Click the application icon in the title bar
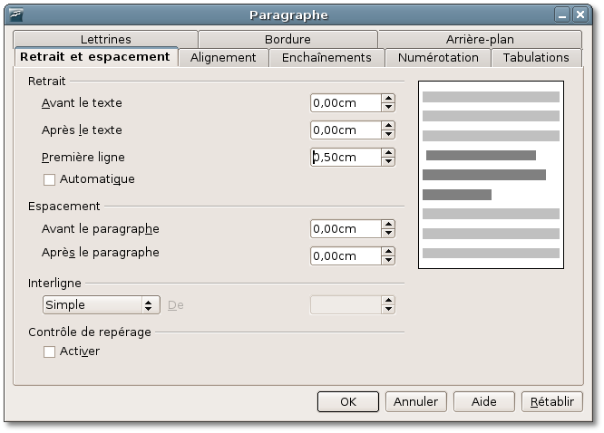 [17, 14]
